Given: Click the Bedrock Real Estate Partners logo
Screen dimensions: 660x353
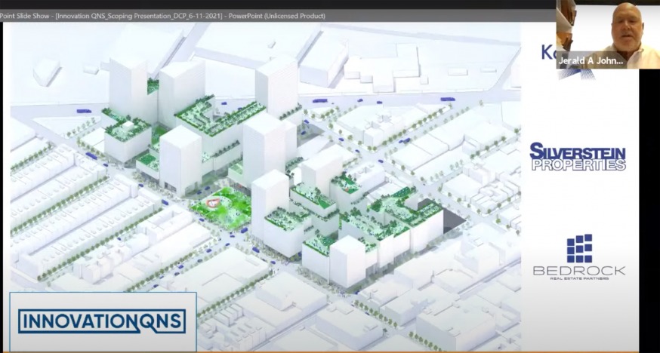Looking at the screenshot, I should [x=579, y=256].
